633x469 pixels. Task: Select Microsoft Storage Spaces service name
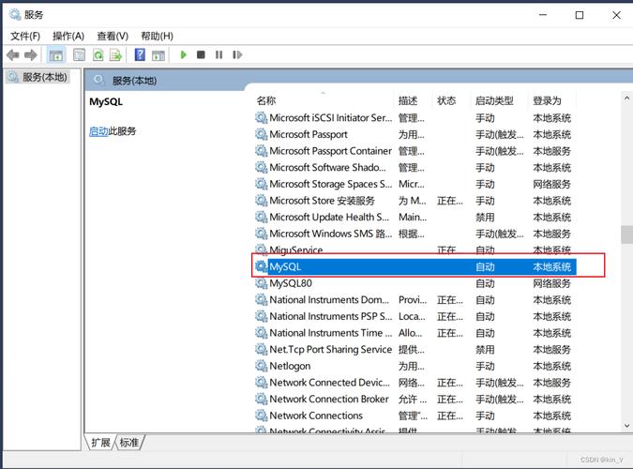(x=331, y=184)
